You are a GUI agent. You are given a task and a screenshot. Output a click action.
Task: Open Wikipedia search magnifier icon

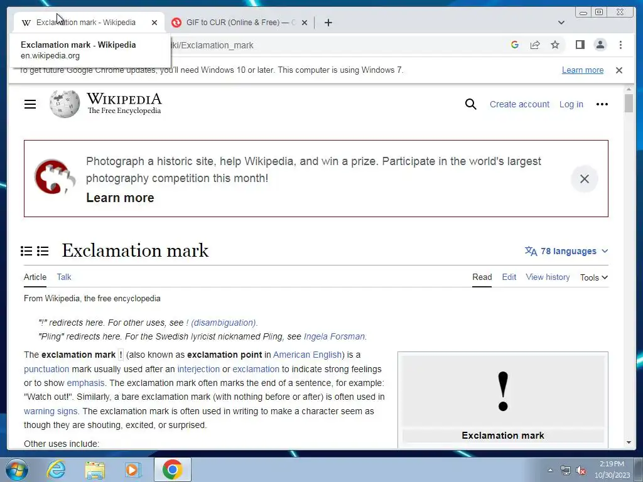pyautogui.click(x=471, y=104)
